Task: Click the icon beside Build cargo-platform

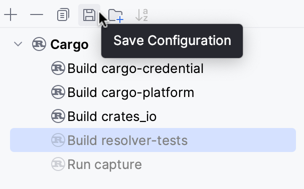Action: click(x=58, y=92)
